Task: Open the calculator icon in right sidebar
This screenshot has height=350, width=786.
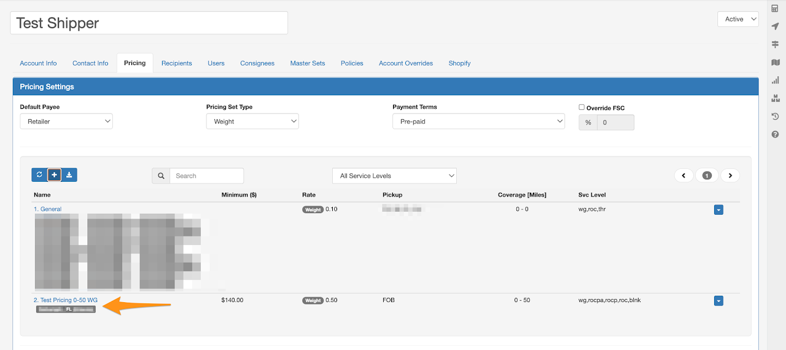Action: point(775,9)
